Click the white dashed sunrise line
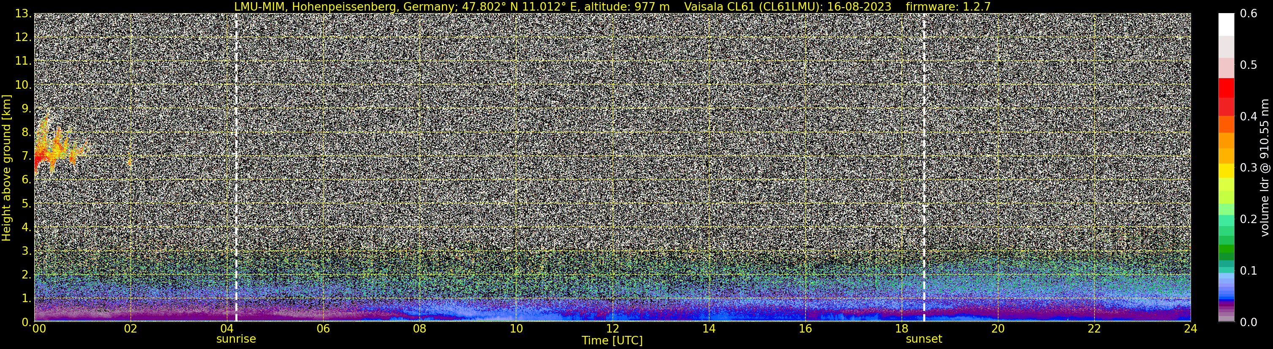The image size is (1273, 349). pyautogui.click(x=236, y=168)
